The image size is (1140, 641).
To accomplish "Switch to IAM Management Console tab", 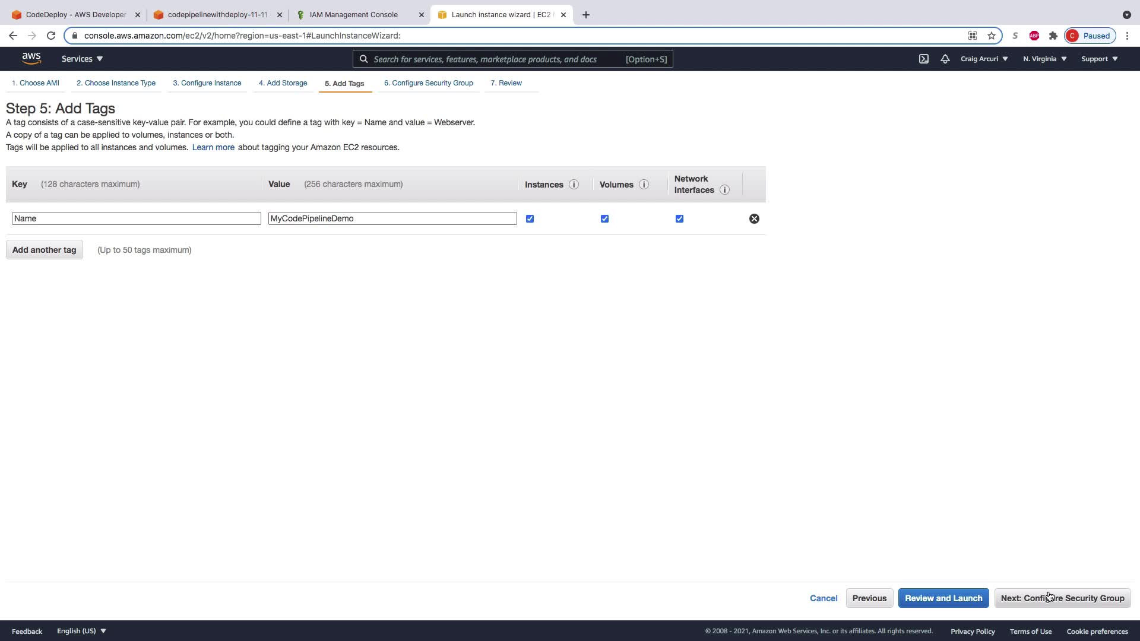I will coord(354,15).
